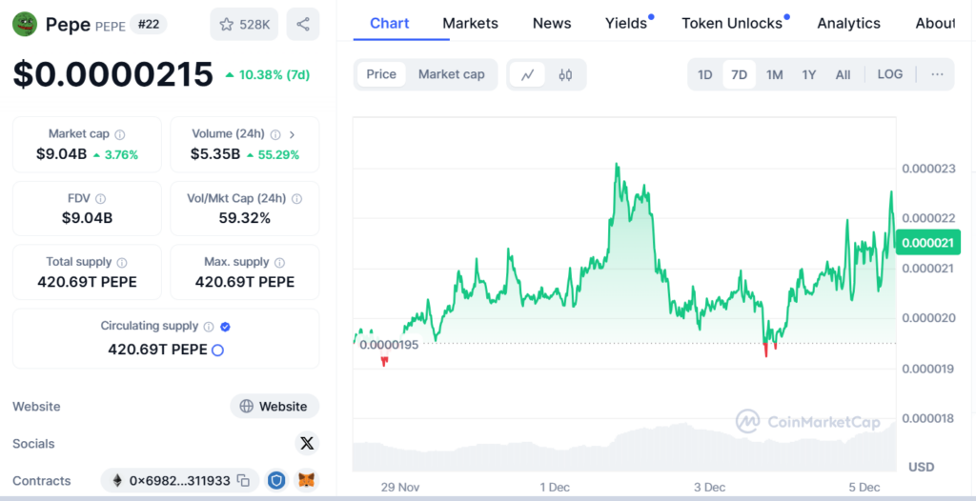
Task: Toggle chart to Market cap view
Action: click(451, 74)
